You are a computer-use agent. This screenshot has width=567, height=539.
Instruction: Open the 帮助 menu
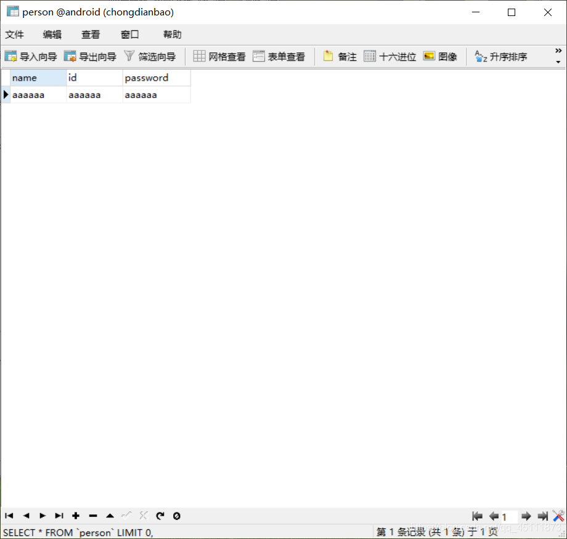172,34
